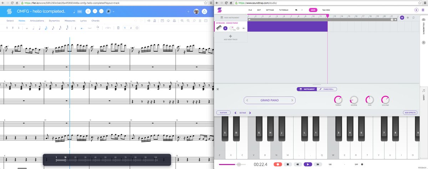This screenshot has width=428, height=169.
Task: Toggle the SUSTAIN button
Action: pyautogui.click(x=223, y=113)
